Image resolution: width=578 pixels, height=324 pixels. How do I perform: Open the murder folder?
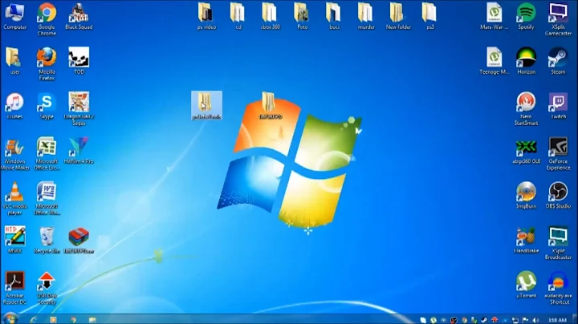366,16
